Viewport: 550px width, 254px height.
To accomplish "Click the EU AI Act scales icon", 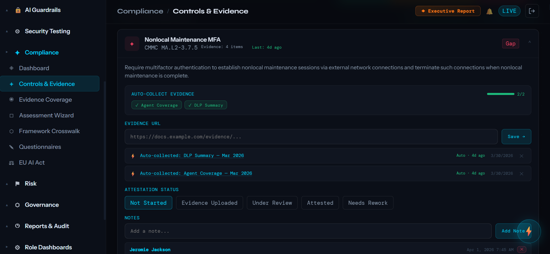I will pos(12,163).
